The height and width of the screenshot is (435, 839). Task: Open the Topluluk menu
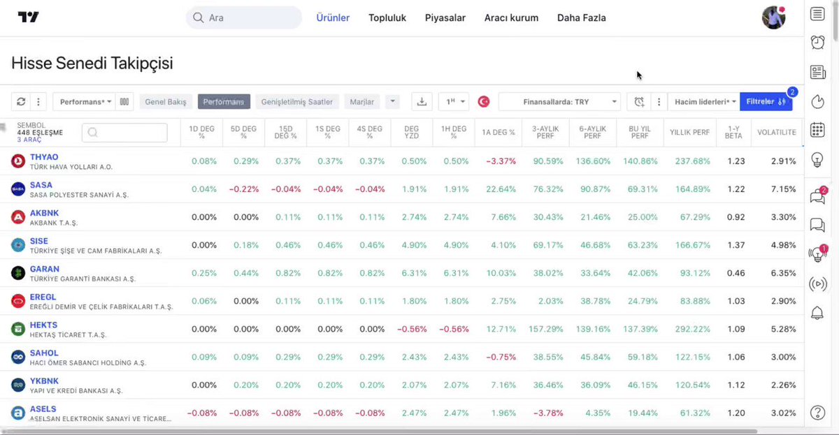click(x=387, y=18)
